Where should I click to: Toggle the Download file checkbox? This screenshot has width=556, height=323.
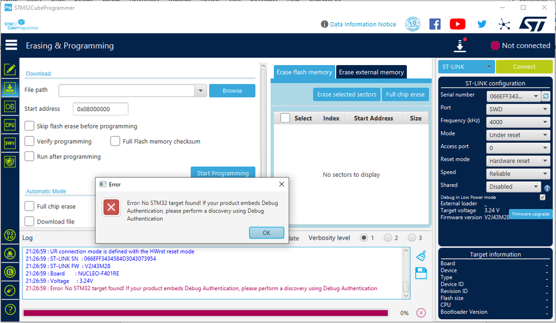click(29, 221)
